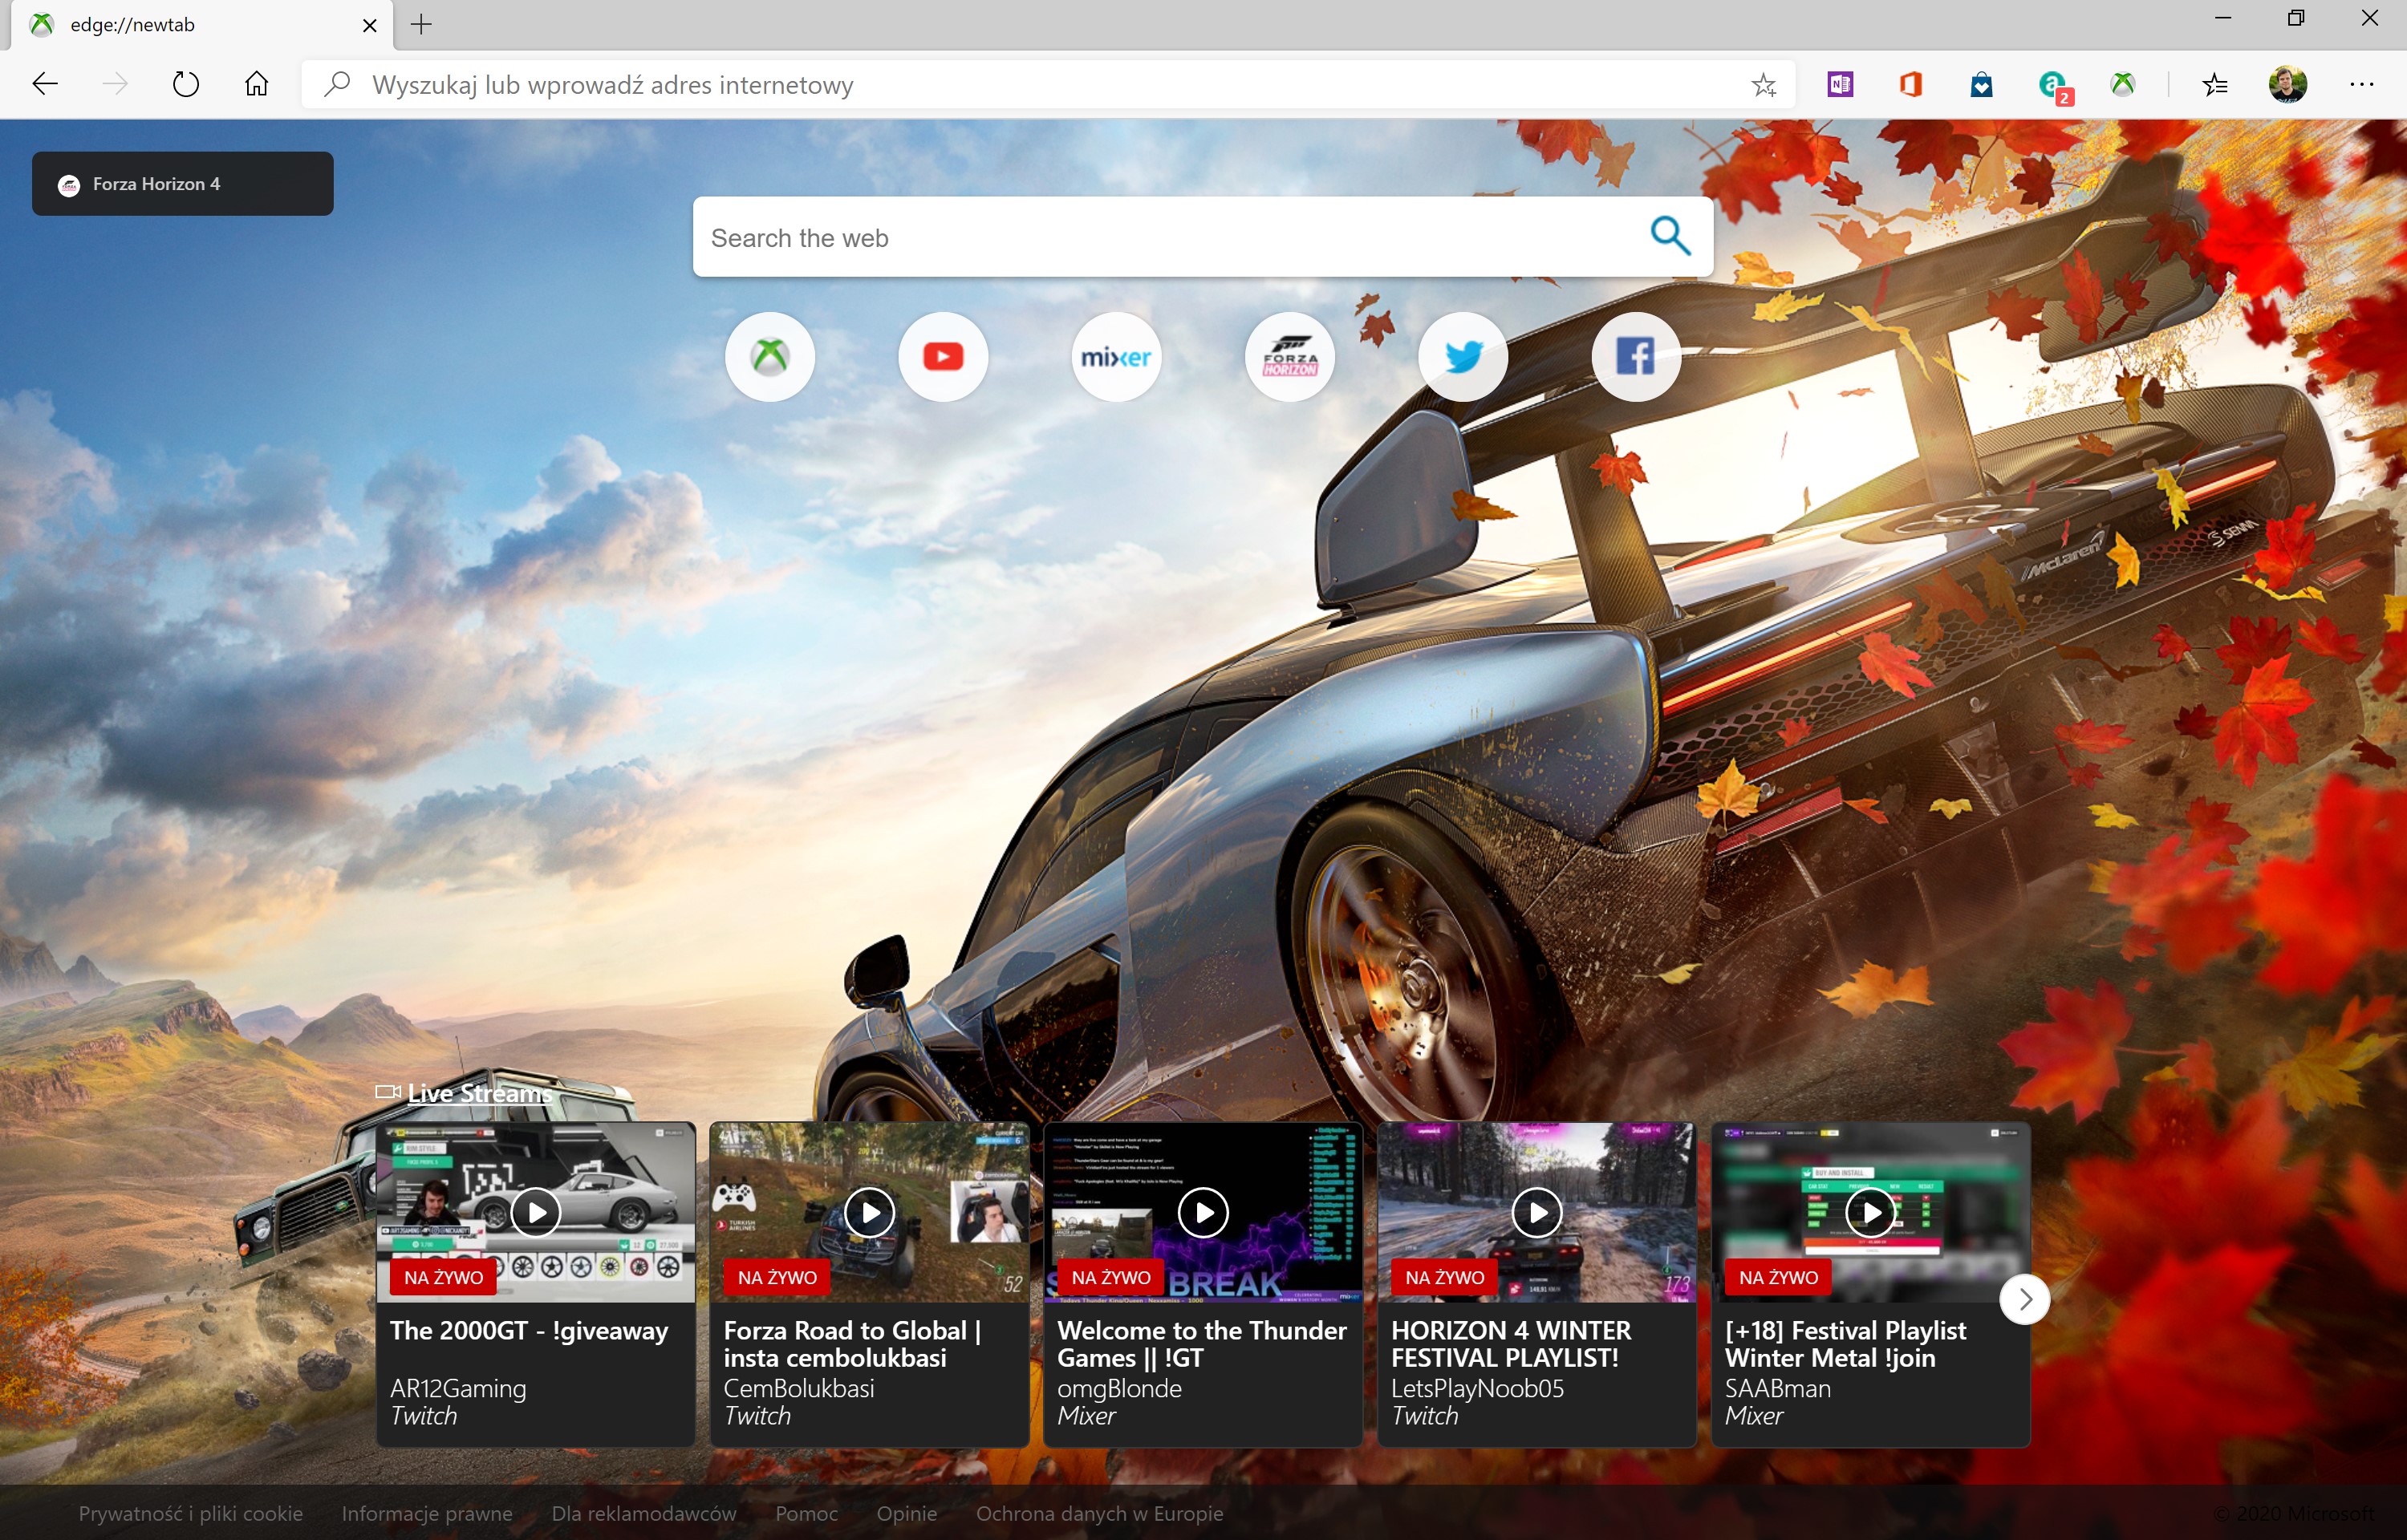The height and width of the screenshot is (1540, 2407).
Task: Open the Microsoft Store shopping bag extension
Action: (x=1981, y=84)
